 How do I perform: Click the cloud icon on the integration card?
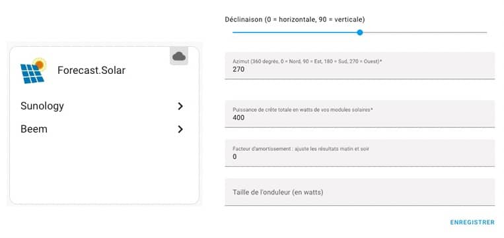tap(179, 56)
